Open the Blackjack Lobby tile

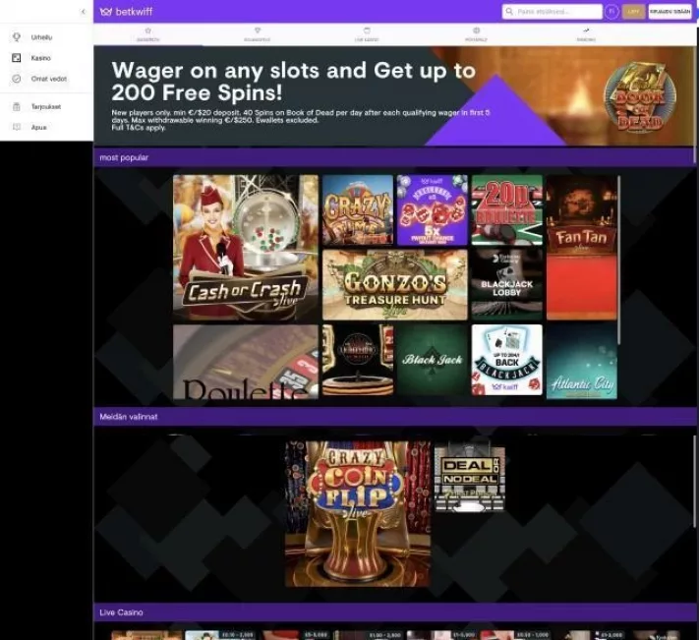507,284
